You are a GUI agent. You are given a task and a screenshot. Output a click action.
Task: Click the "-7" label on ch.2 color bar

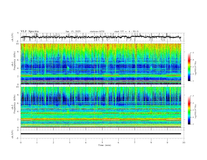click(193, 124)
